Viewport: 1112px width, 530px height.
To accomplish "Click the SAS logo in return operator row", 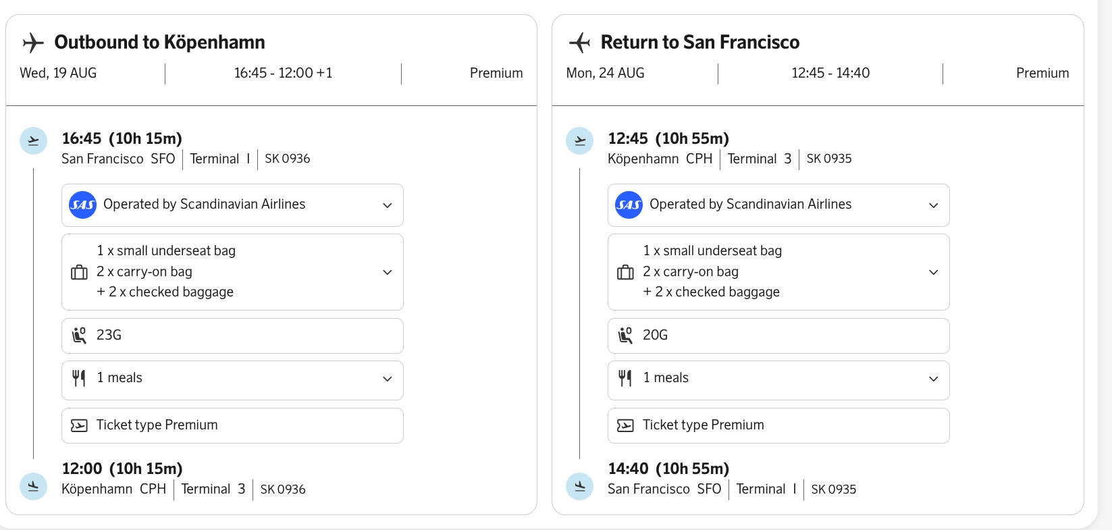I will [x=629, y=205].
